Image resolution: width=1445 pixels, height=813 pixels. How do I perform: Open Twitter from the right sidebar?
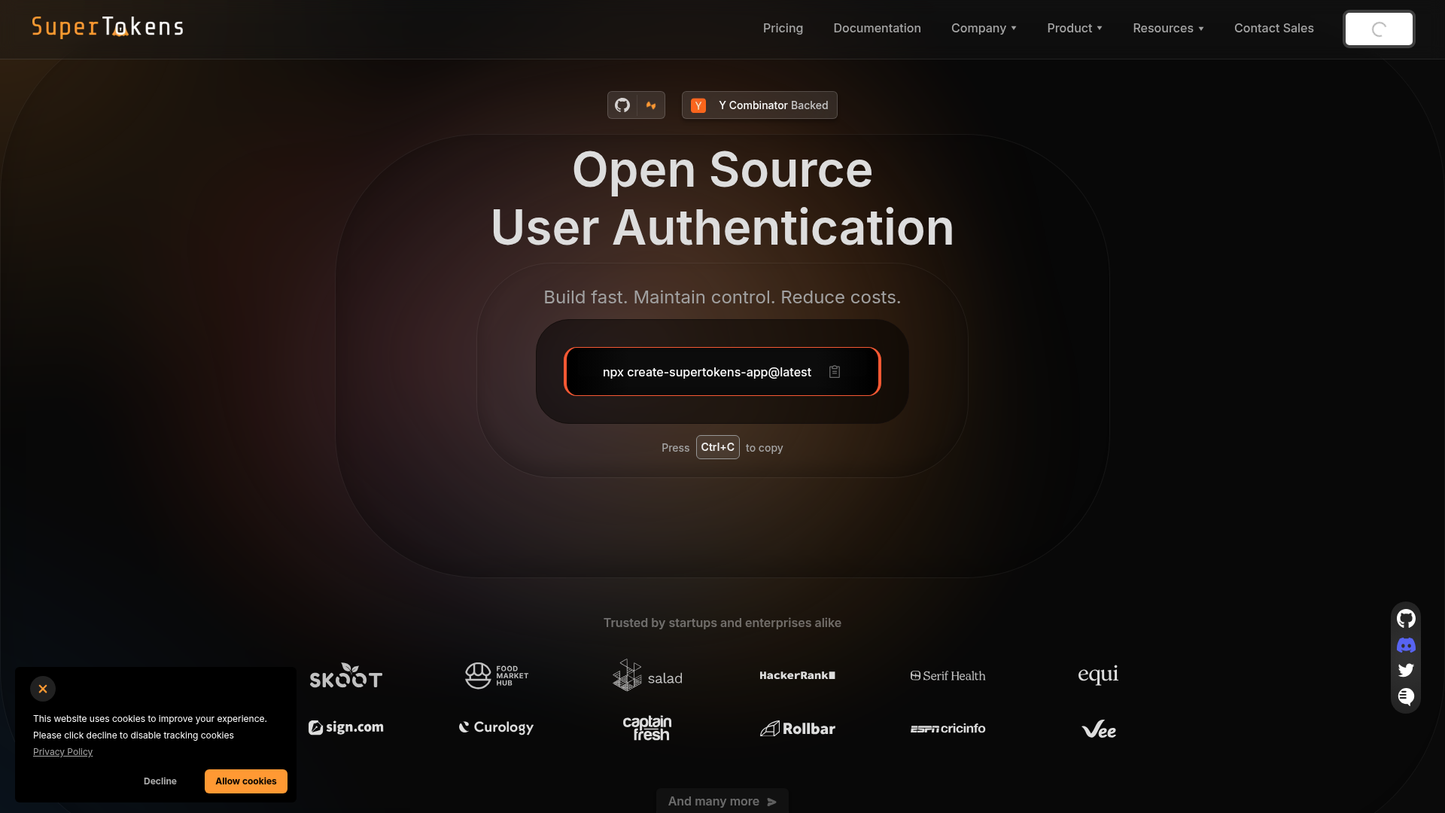1406,670
